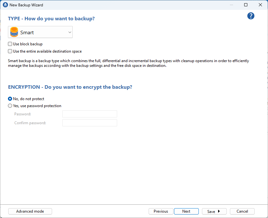Open help via the question mark icon
Image resolution: width=268 pixels, height=218 pixels.
click(251, 16)
